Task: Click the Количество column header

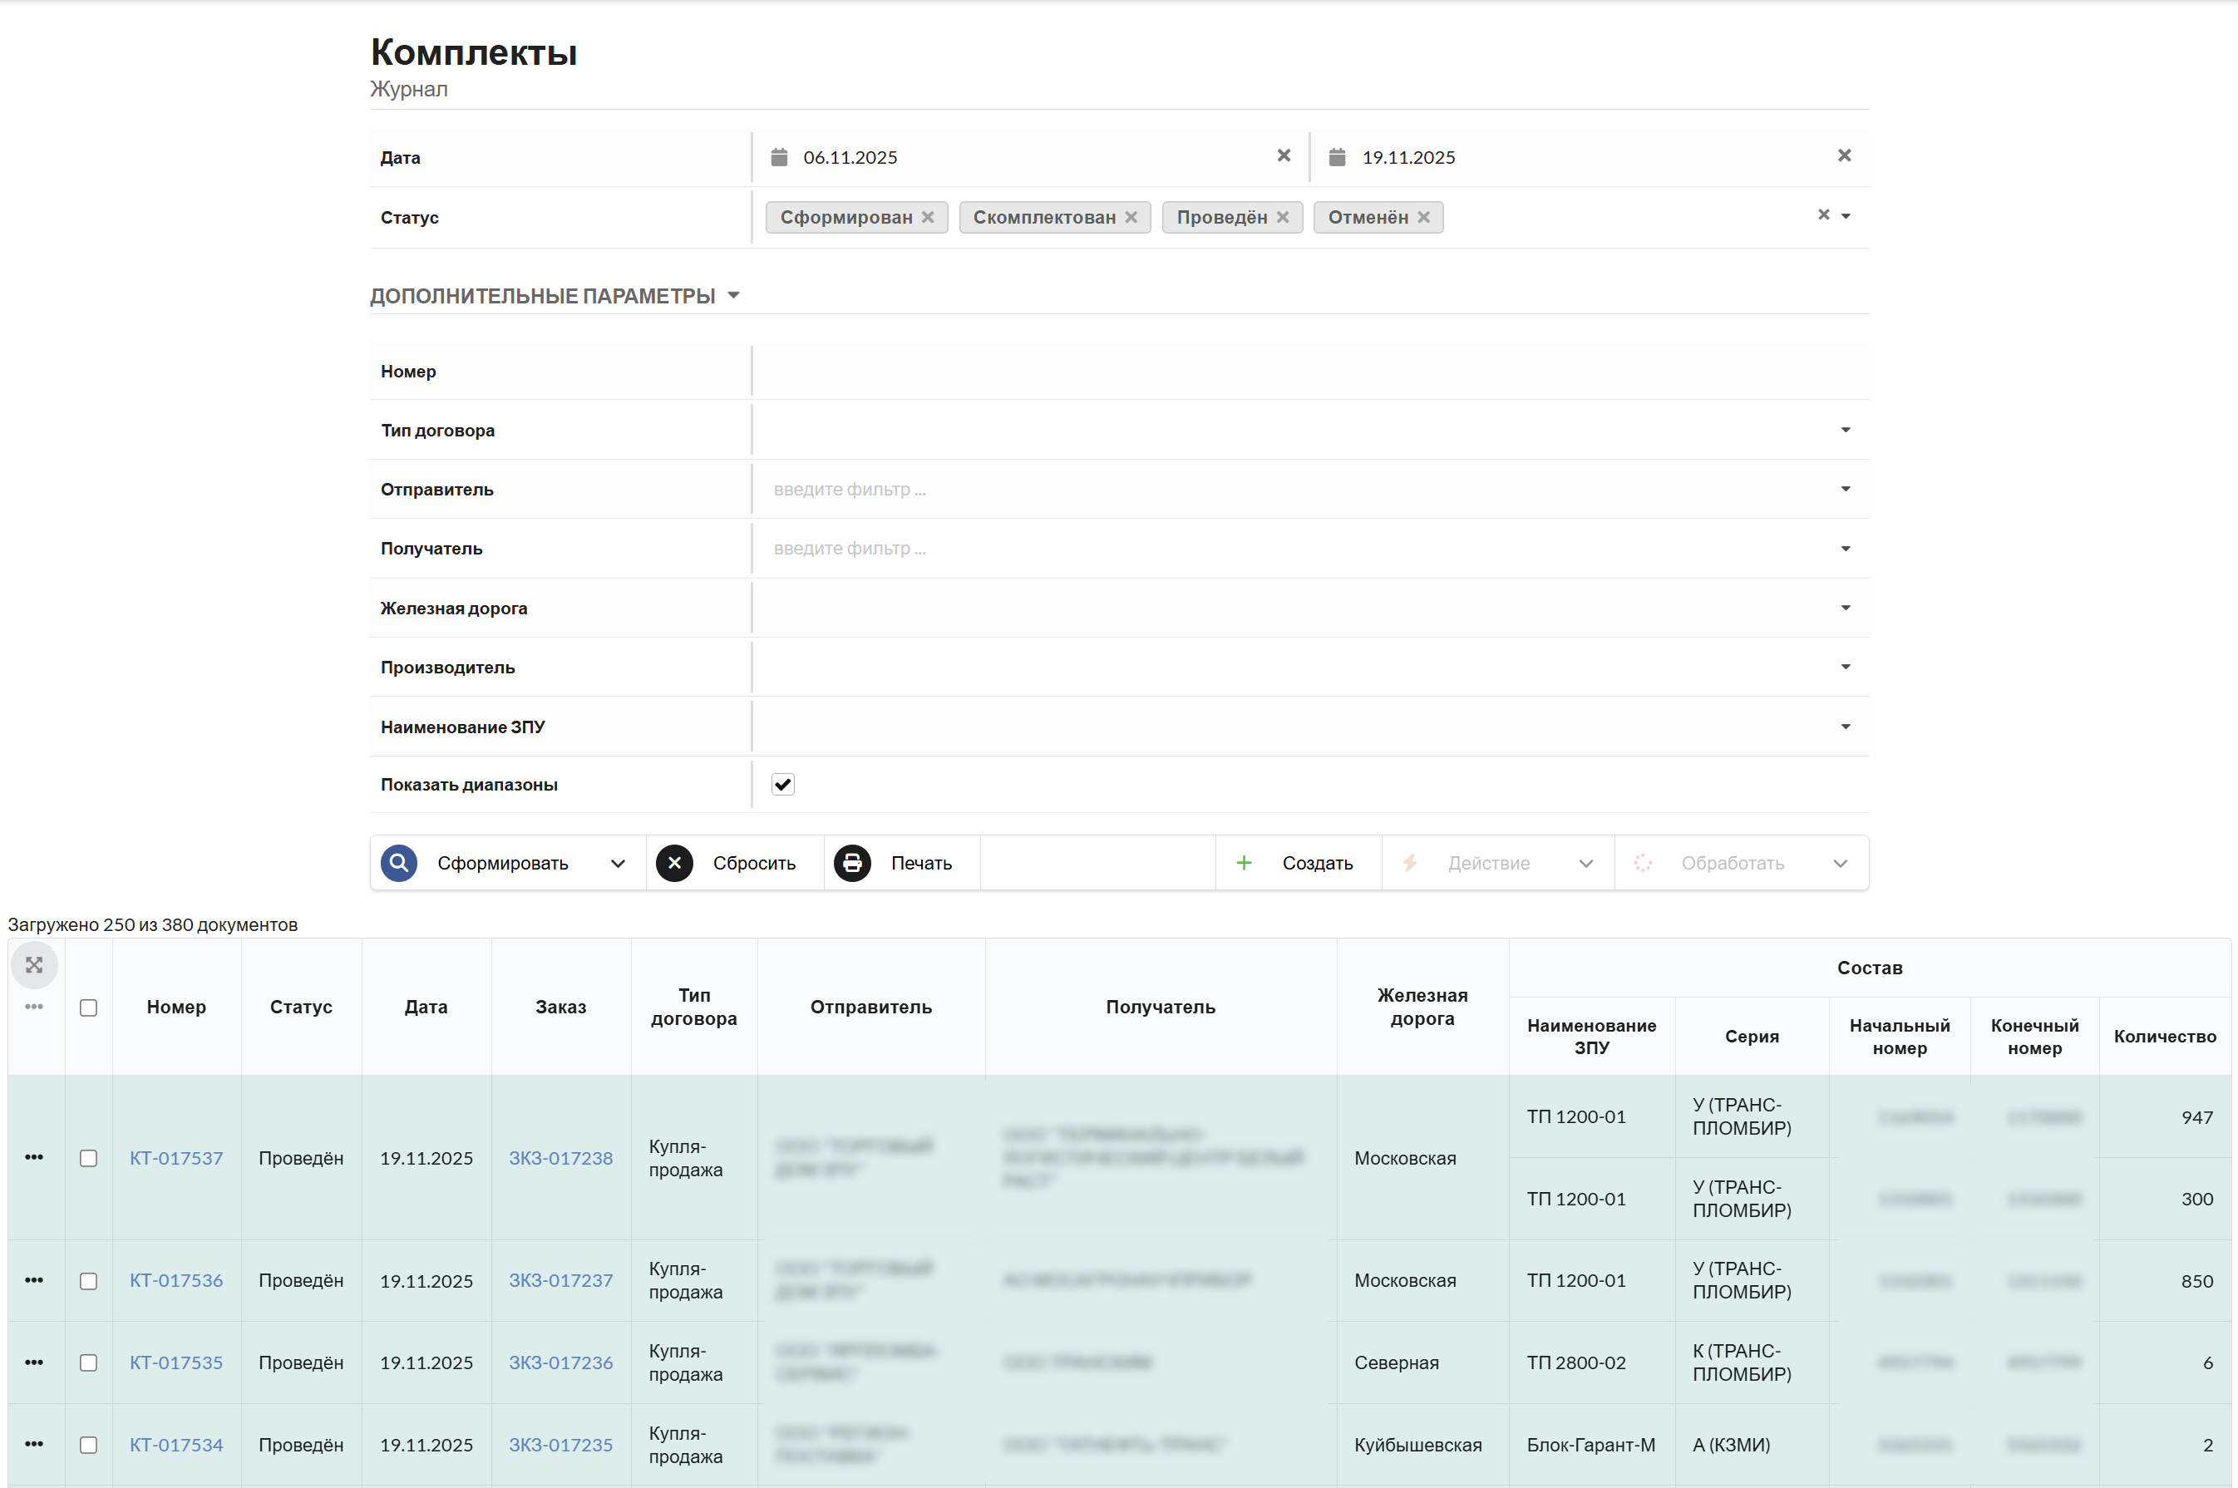Action: pyautogui.click(x=2165, y=1037)
